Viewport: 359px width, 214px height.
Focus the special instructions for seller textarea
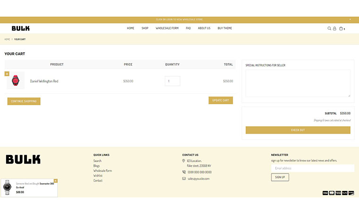click(x=298, y=83)
